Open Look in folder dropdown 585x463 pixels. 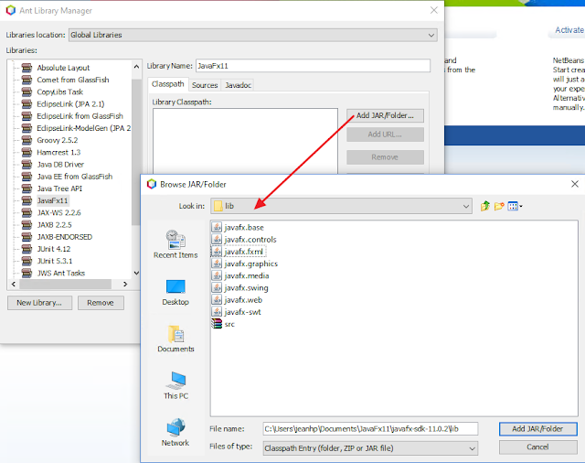pyautogui.click(x=341, y=206)
